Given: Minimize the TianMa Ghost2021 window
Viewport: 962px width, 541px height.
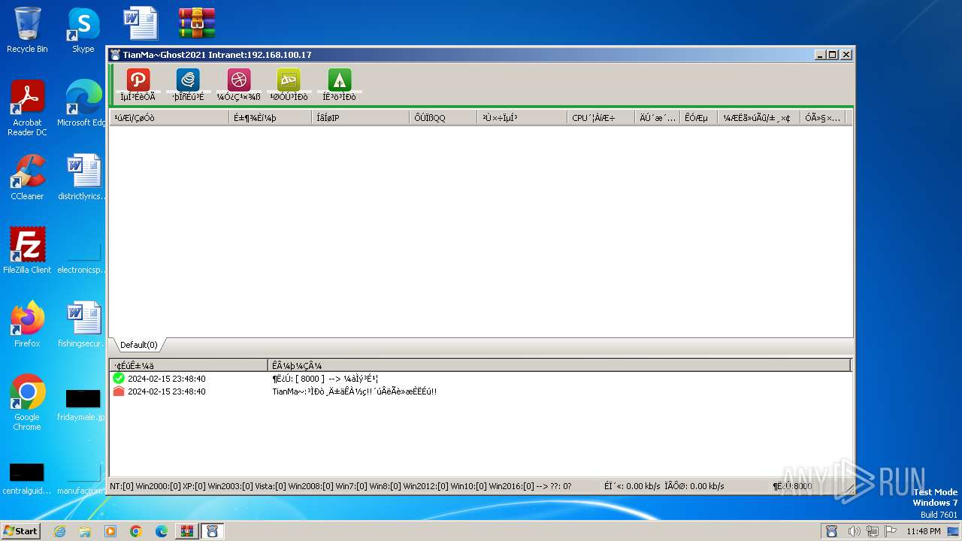Looking at the screenshot, I should coord(820,55).
